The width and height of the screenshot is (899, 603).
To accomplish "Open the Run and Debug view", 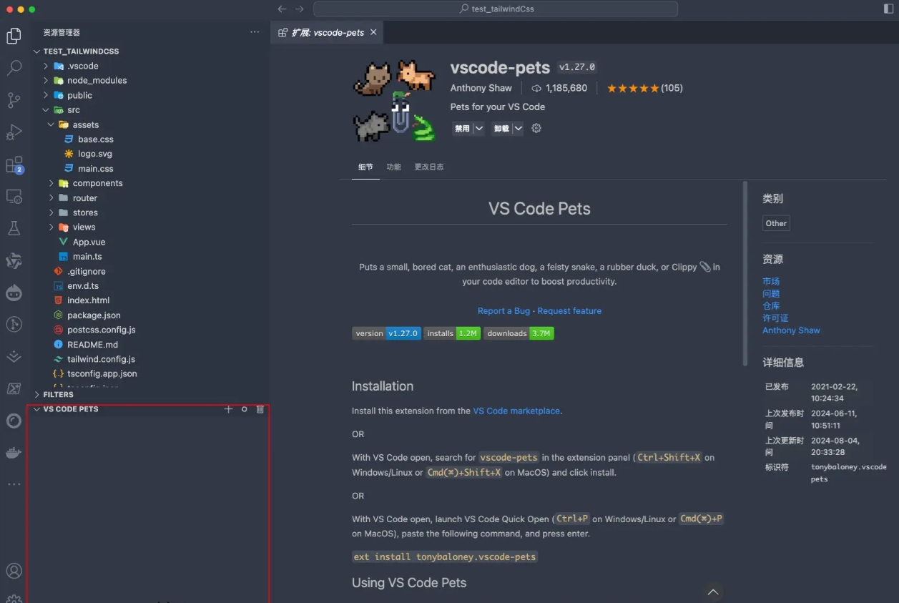I will pos(14,132).
